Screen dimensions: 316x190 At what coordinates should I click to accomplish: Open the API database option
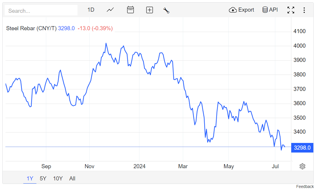tap(270, 10)
